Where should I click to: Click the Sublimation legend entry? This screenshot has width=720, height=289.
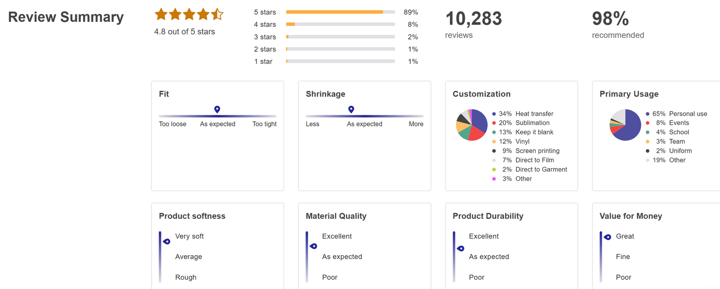[x=532, y=123]
